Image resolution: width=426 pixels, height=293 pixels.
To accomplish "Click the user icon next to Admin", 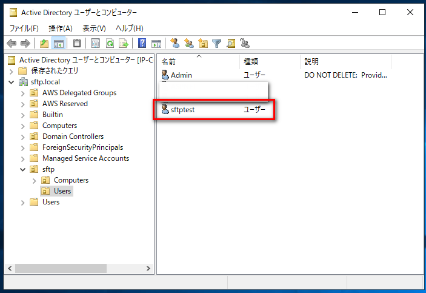I will 165,75.
